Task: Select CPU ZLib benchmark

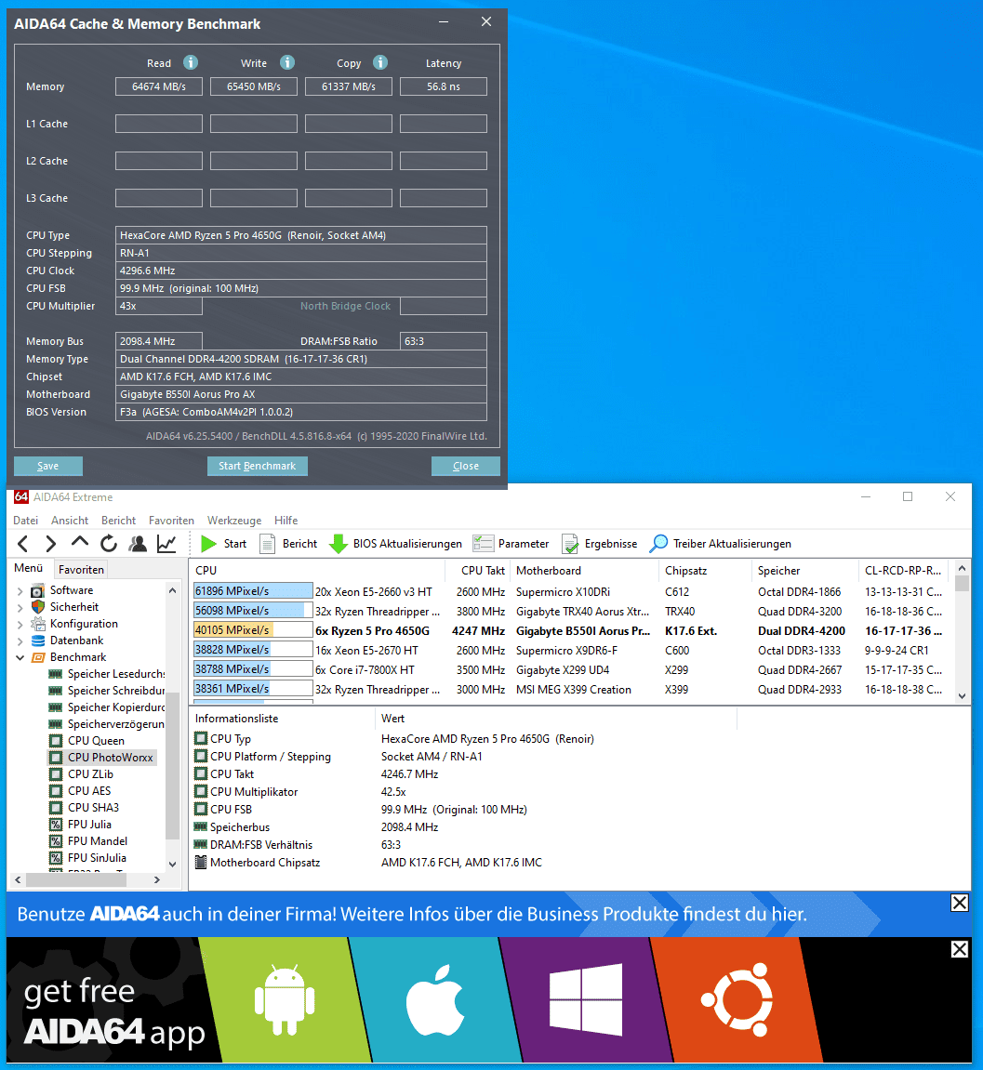Action: click(82, 774)
